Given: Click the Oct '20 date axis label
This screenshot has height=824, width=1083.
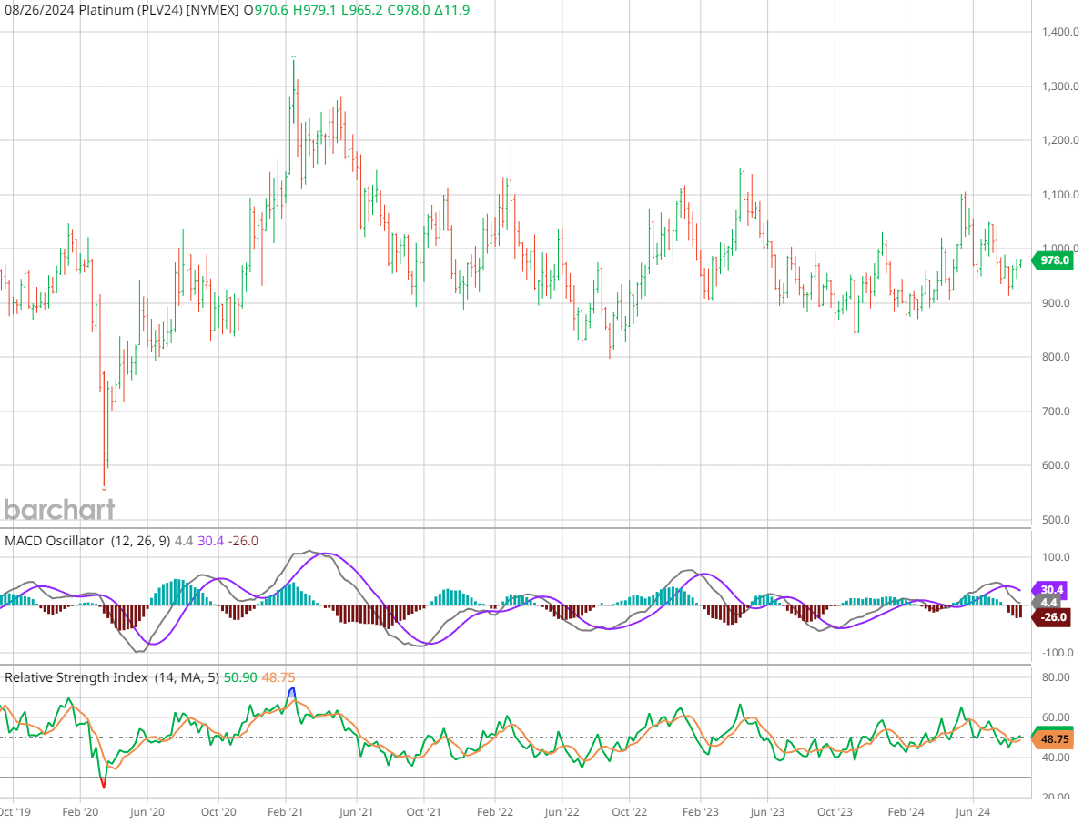Looking at the screenshot, I should pos(218,811).
